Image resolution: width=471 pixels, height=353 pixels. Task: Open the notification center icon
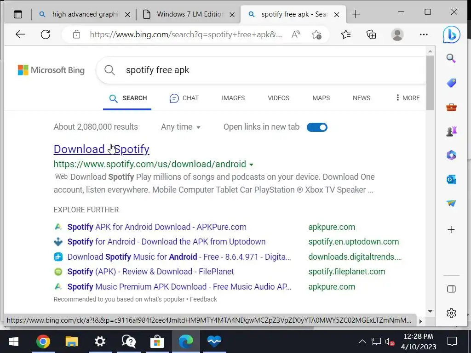click(452, 342)
